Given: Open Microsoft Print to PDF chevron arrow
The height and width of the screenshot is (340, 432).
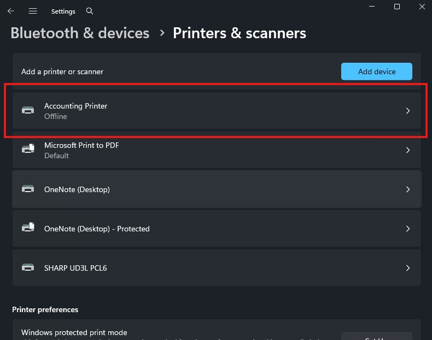Looking at the screenshot, I should (407, 150).
